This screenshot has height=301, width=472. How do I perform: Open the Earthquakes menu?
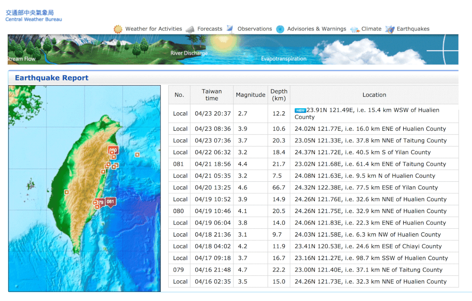[x=413, y=29]
